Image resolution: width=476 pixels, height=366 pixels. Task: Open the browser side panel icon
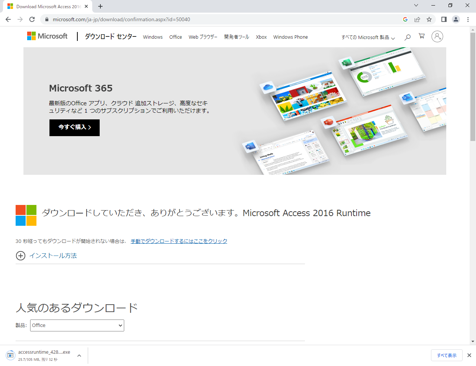[x=444, y=19]
